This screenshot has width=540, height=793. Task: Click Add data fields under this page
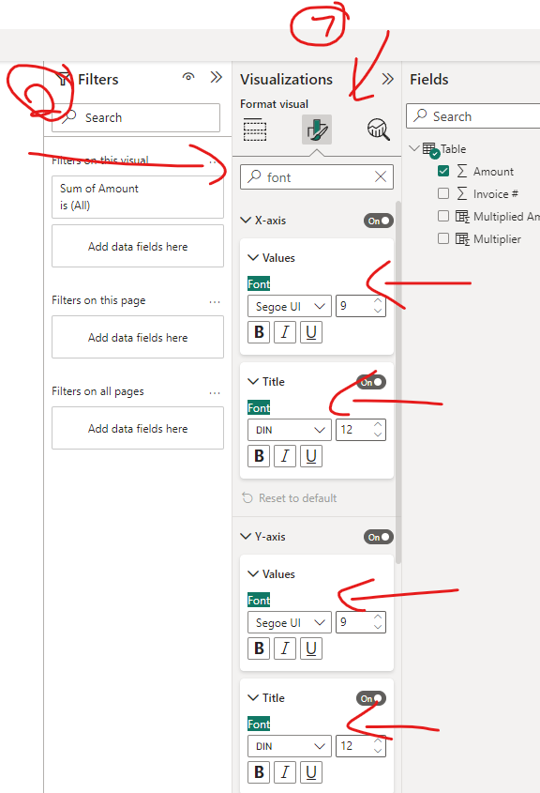[138, 337]
